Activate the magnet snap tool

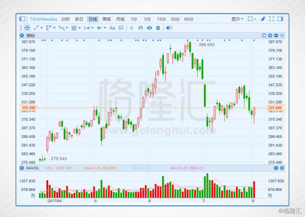[x=140, y=27]
